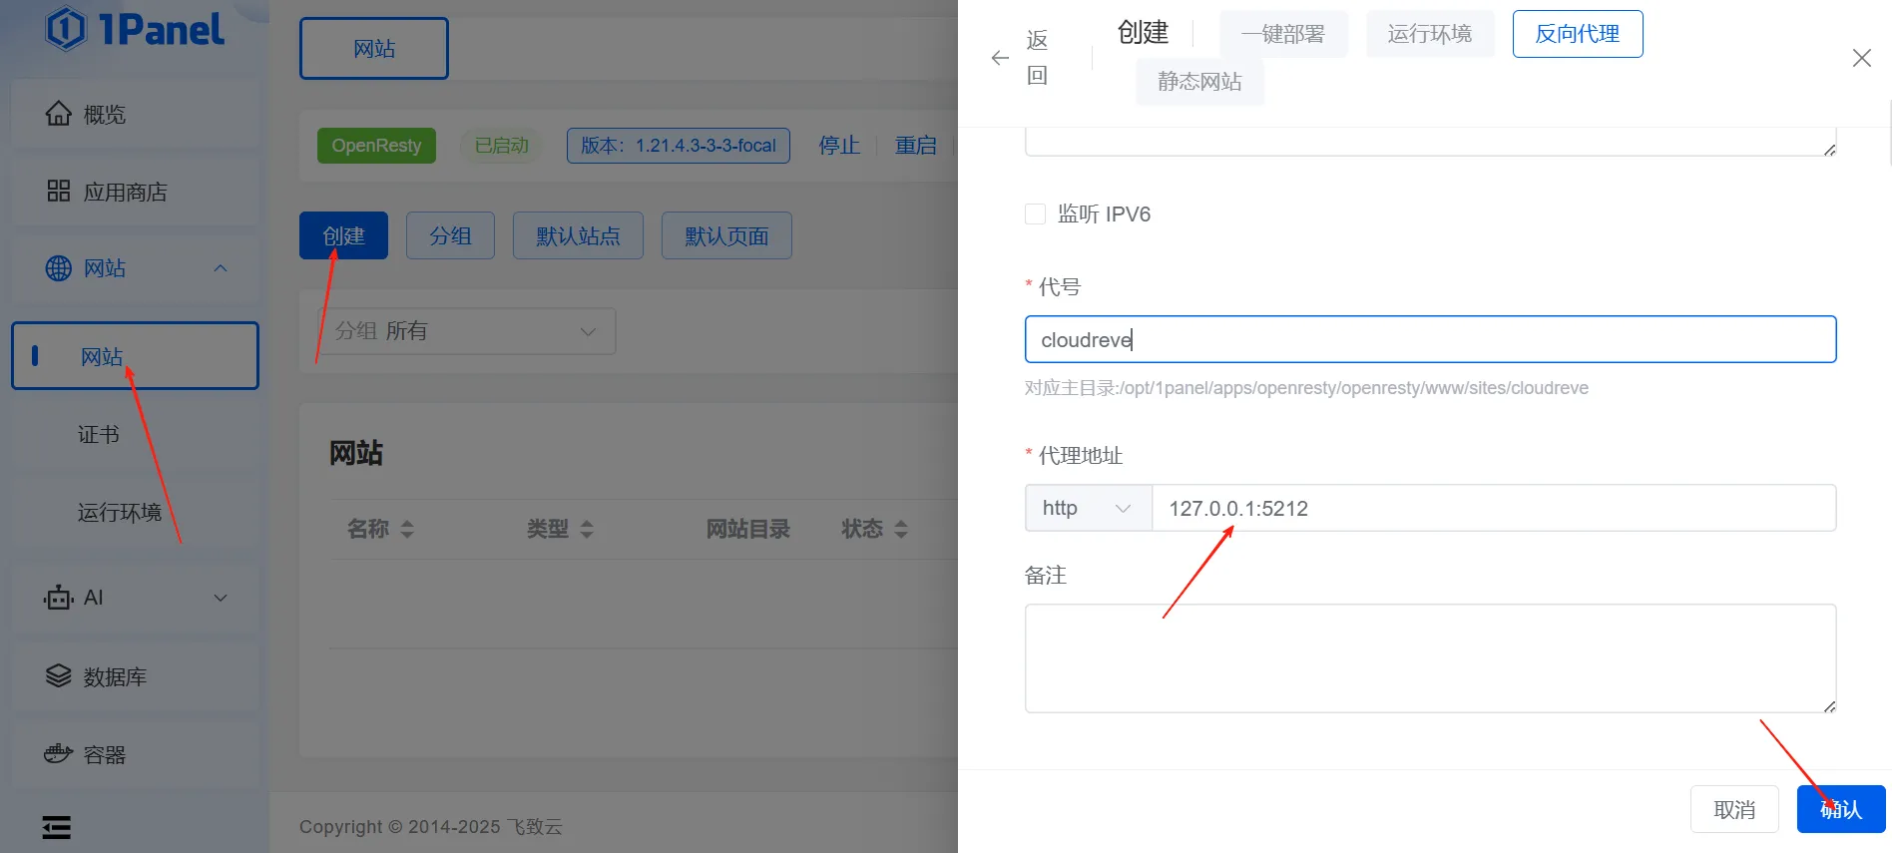Screen dimensions: 1892x853
Task: Collapse the 网站 sidebar menu chevron
Action: click(221, 268)
